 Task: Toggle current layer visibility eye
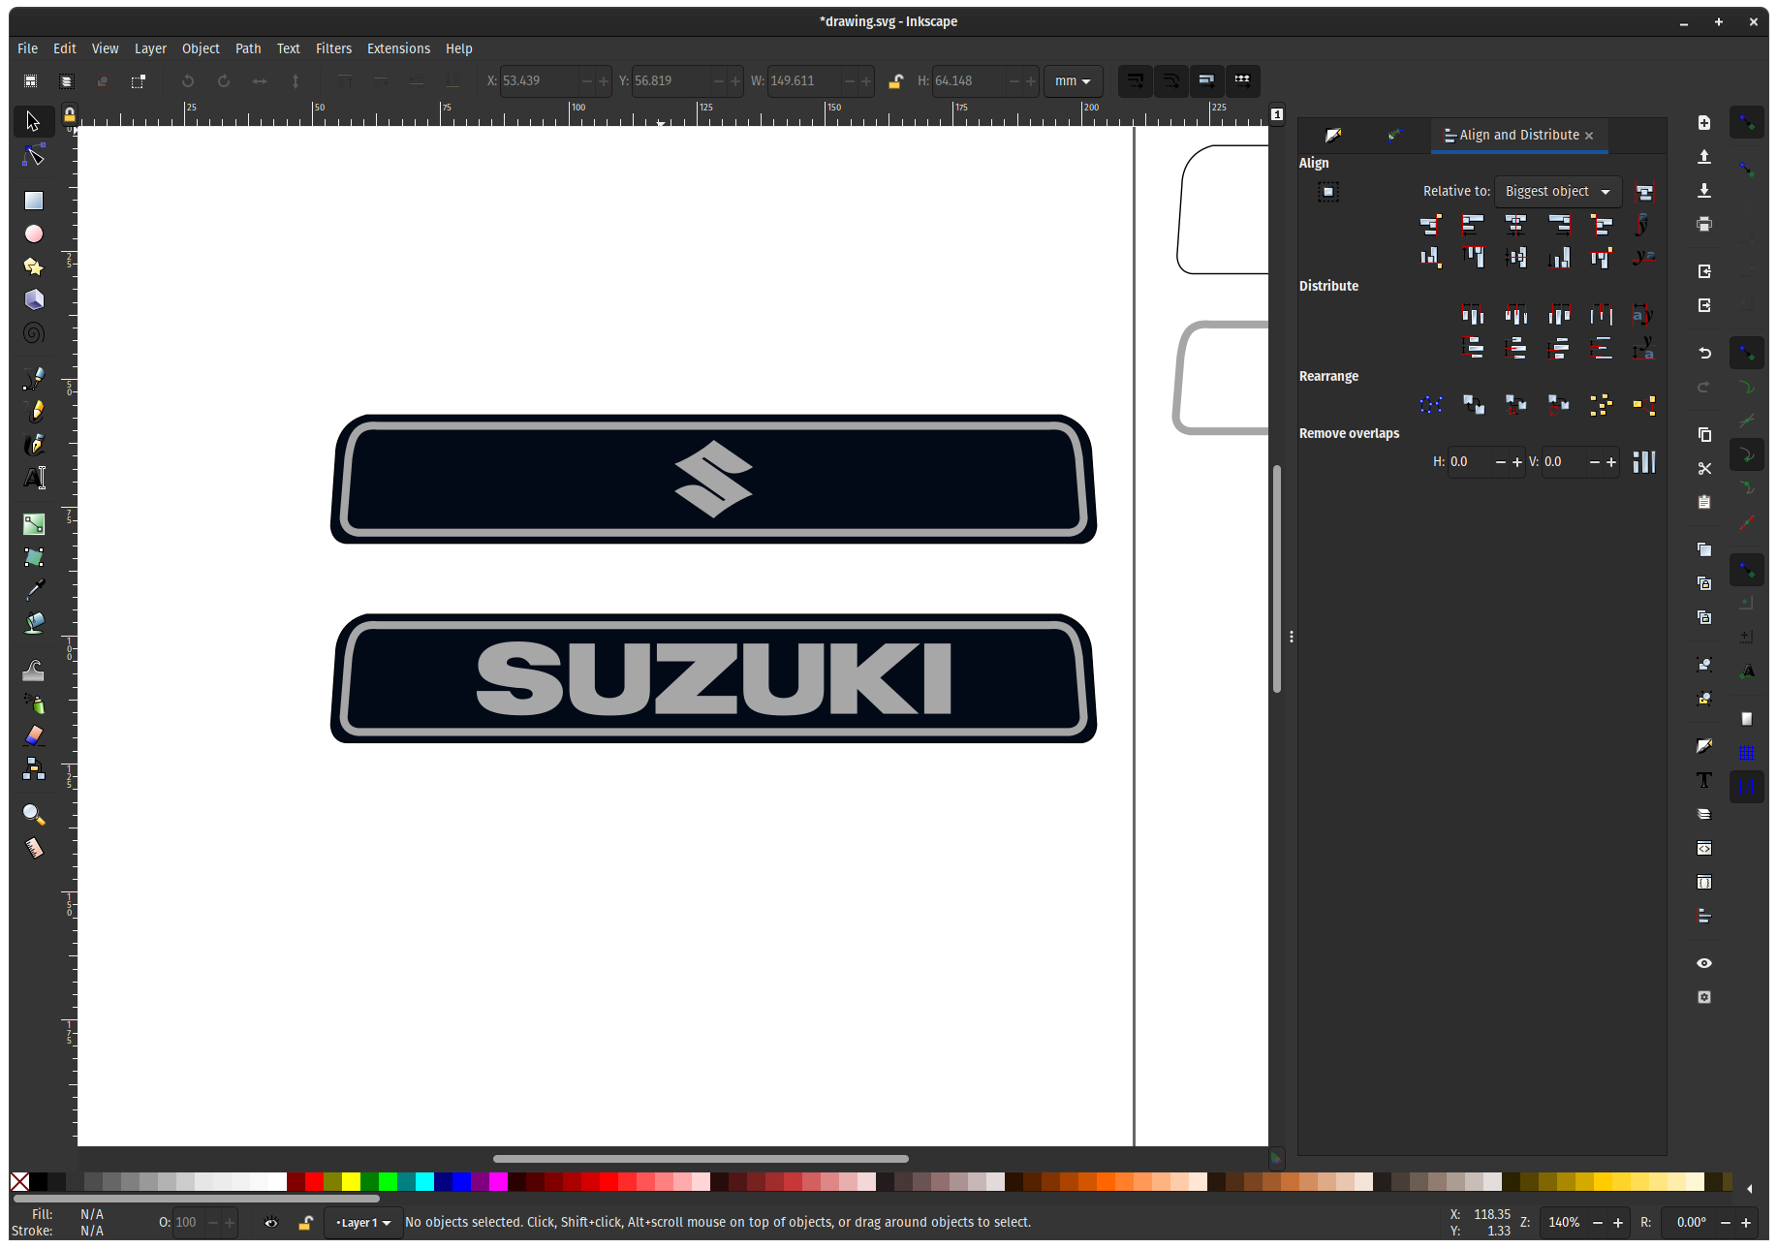tap(271, 1223)
